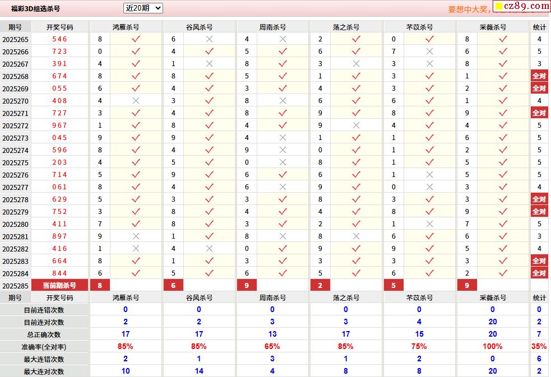The height and width of the screenshot is (377, 551).
Task: Click the 最大连对次数 row label
Action: click(44, 371)
